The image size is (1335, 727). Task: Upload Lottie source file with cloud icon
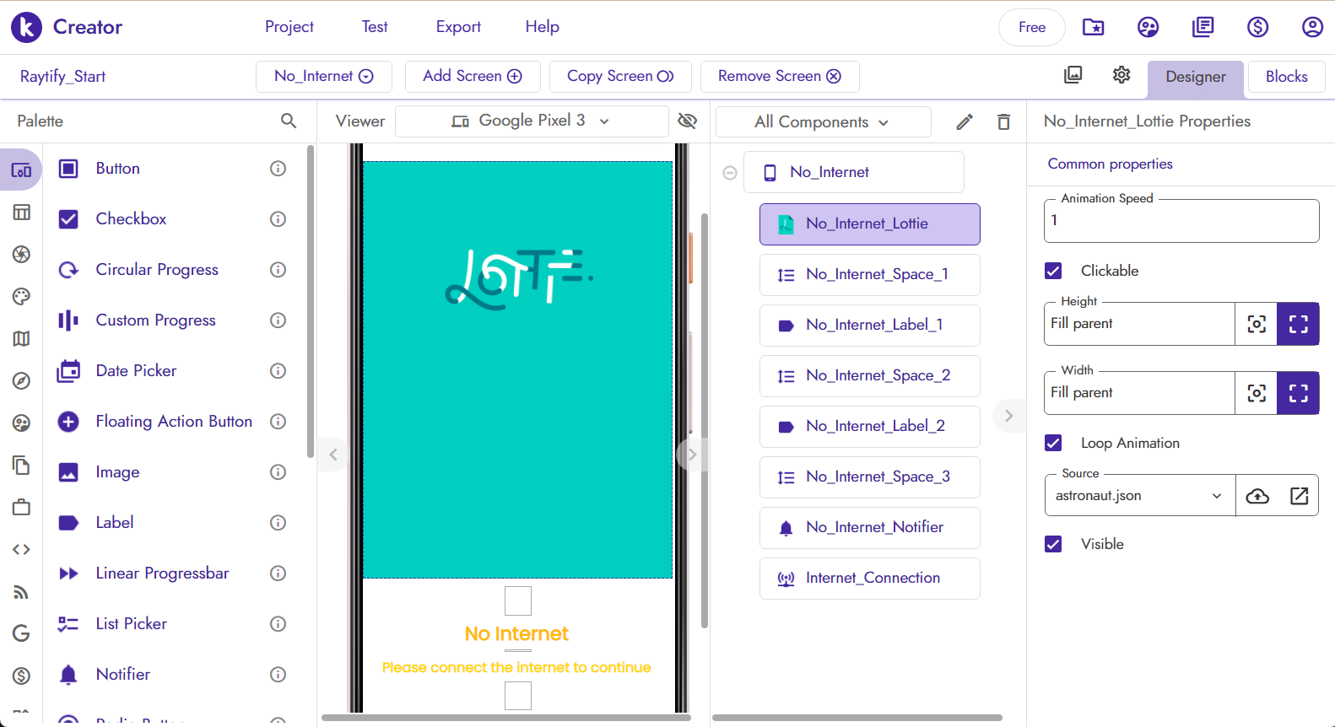coord(1257,496)
